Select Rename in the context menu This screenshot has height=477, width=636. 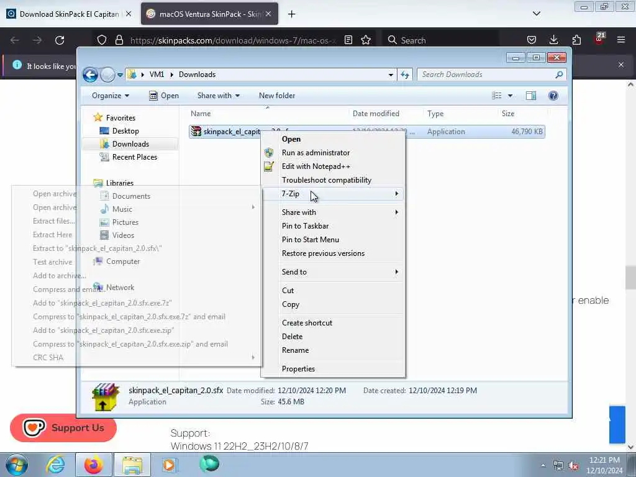tap(333, 350)
